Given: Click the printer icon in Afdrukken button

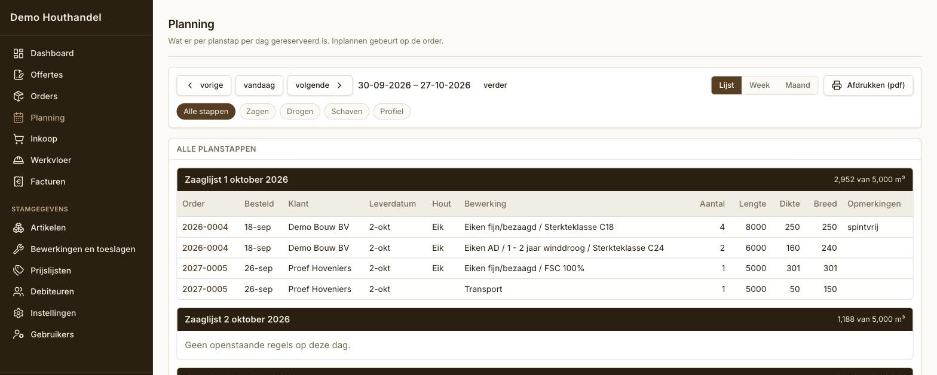Looking at the screenshot, I should point(837,85).
